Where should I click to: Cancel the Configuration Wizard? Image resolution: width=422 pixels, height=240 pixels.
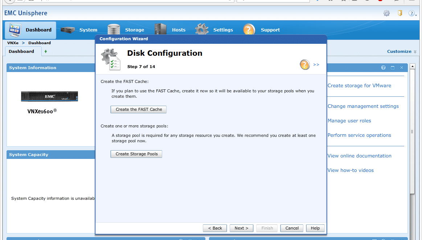(292, 228)
